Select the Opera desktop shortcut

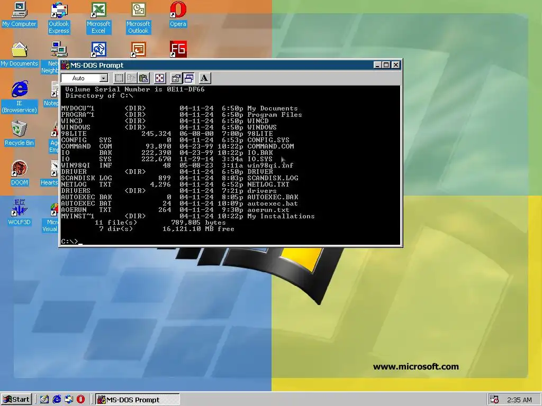[x=178, y=15]
